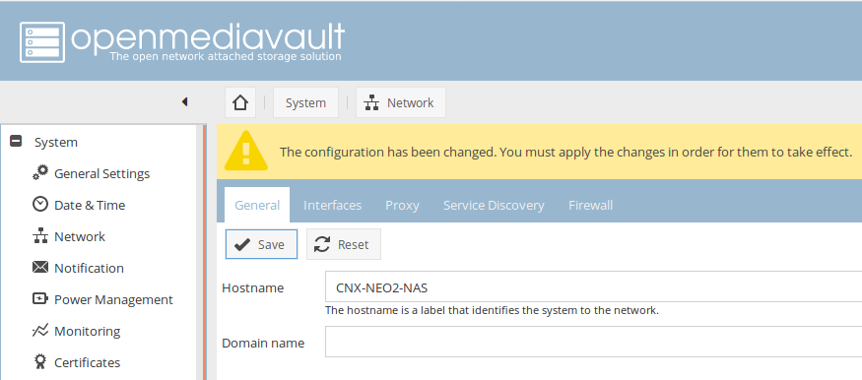Click the yellow warning triangle icon

245,151
